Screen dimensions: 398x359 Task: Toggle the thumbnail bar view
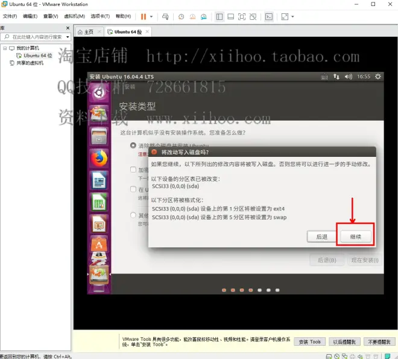pos(230,17)
